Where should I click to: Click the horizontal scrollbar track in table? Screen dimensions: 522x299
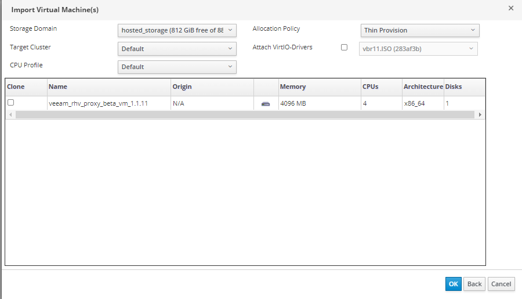(x=245, y=115)
